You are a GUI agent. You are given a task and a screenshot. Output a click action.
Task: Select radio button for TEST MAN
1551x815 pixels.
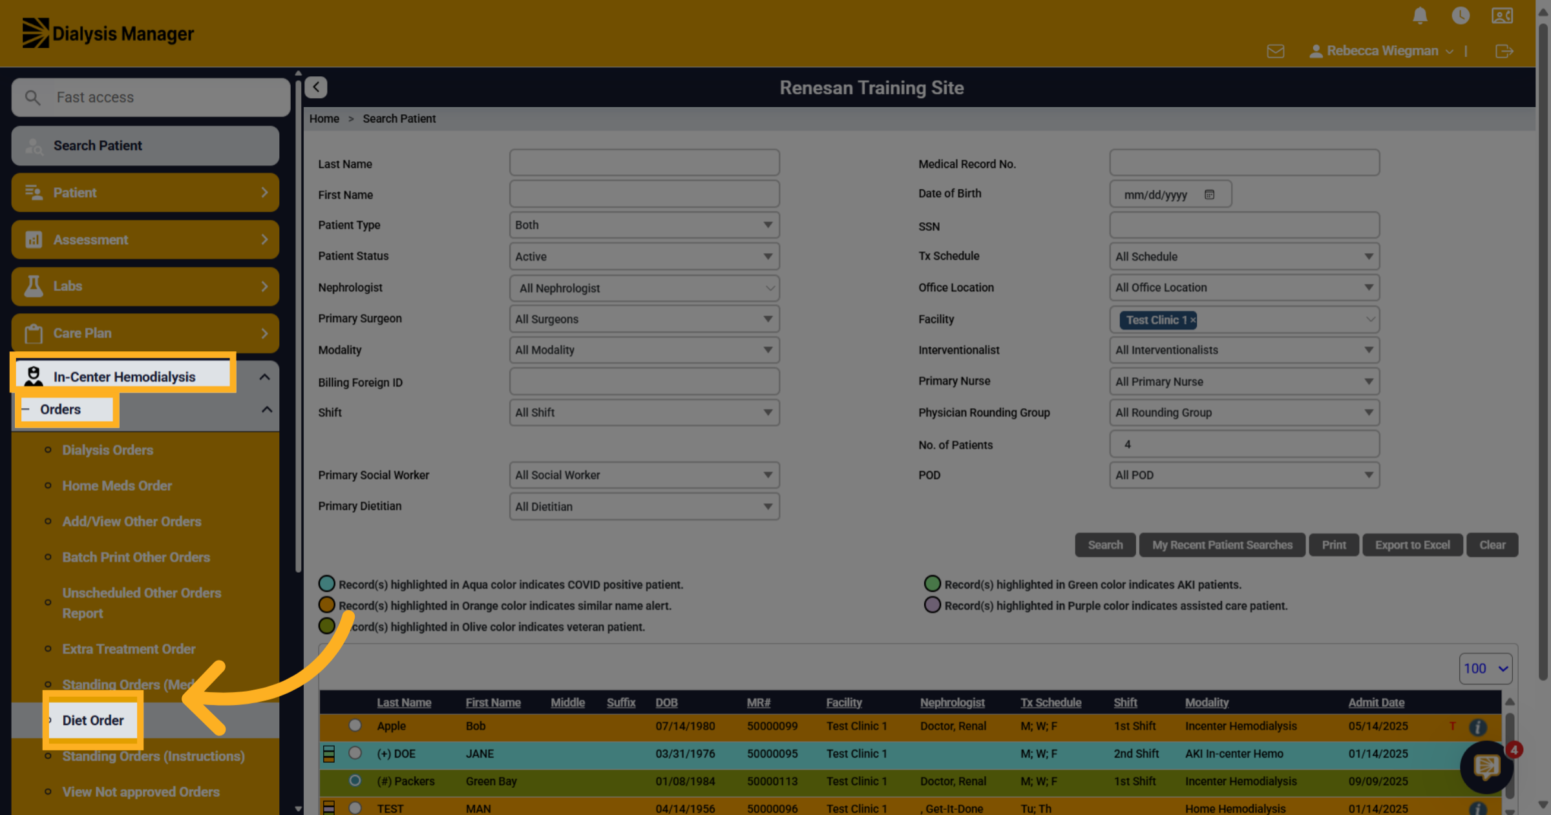pos(355,808)
